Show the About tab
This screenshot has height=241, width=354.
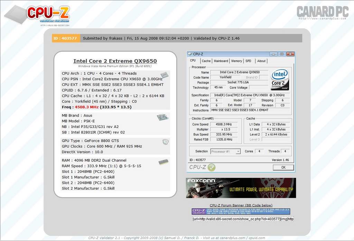(x=261, y=61)
